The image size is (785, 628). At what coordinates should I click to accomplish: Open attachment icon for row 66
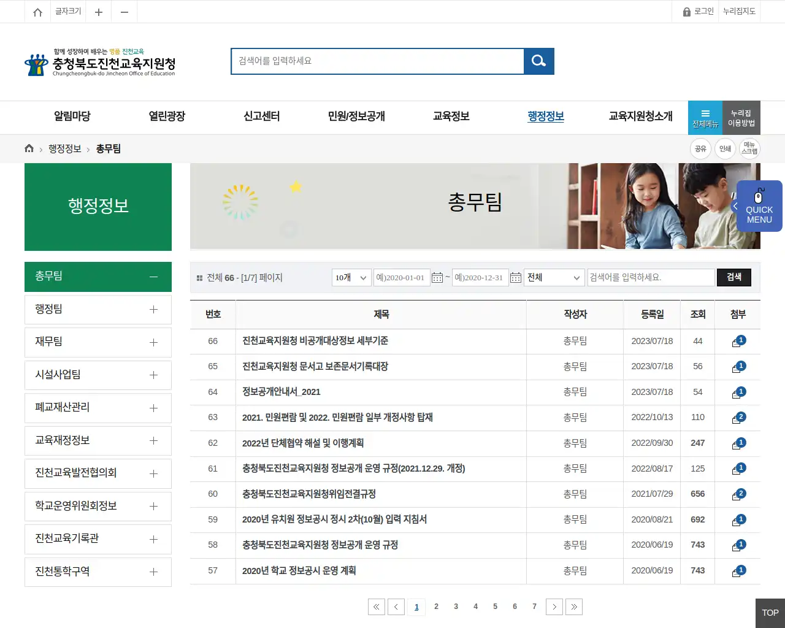coord(738,341)
